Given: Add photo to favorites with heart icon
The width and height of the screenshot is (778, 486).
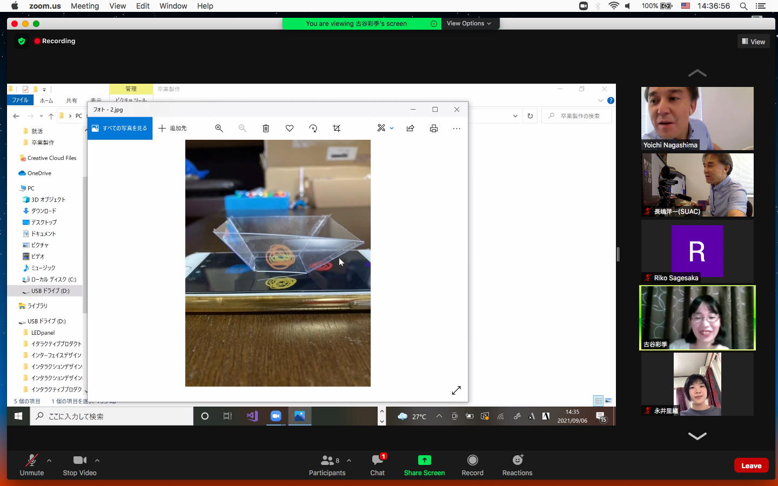Looking at the screenshot, I should (x=290, y=129).
